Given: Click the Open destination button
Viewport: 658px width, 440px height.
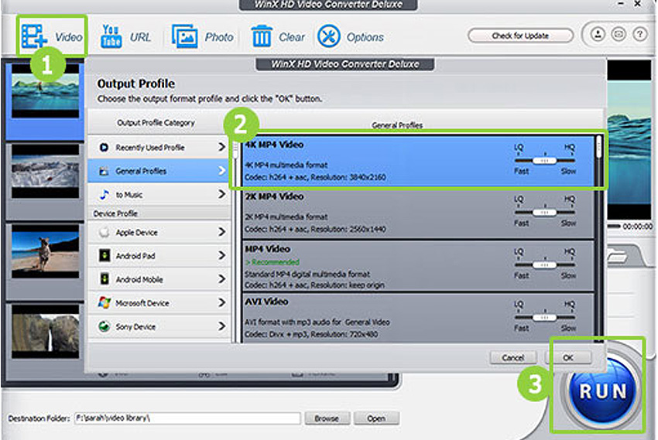Looking at the screenshot, I should [x=376, y=418].
